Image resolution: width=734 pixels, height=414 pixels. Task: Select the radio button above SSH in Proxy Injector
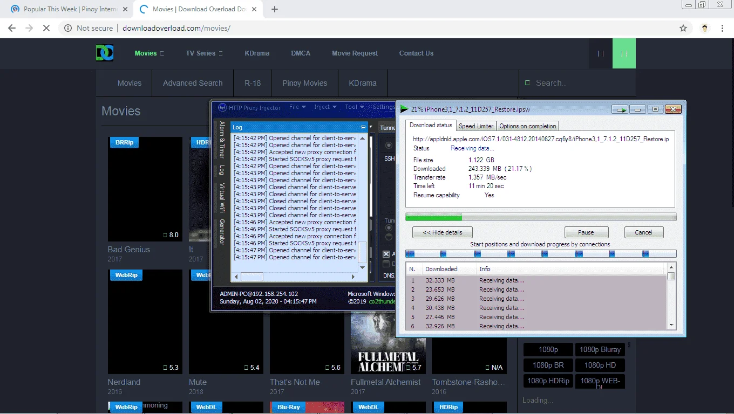coord(389,146)
